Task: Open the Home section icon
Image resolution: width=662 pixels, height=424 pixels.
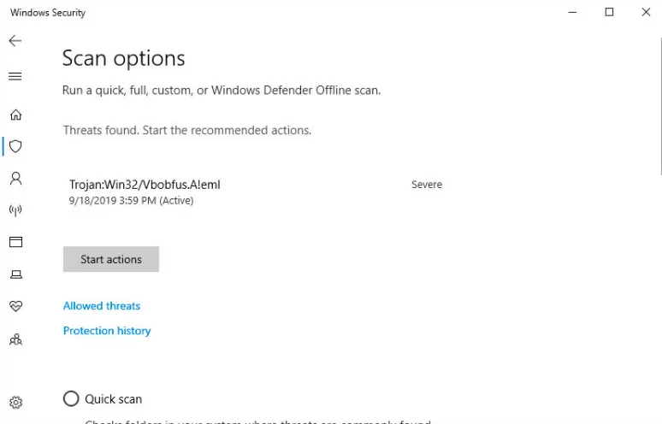Action: [x=15, y=115]
